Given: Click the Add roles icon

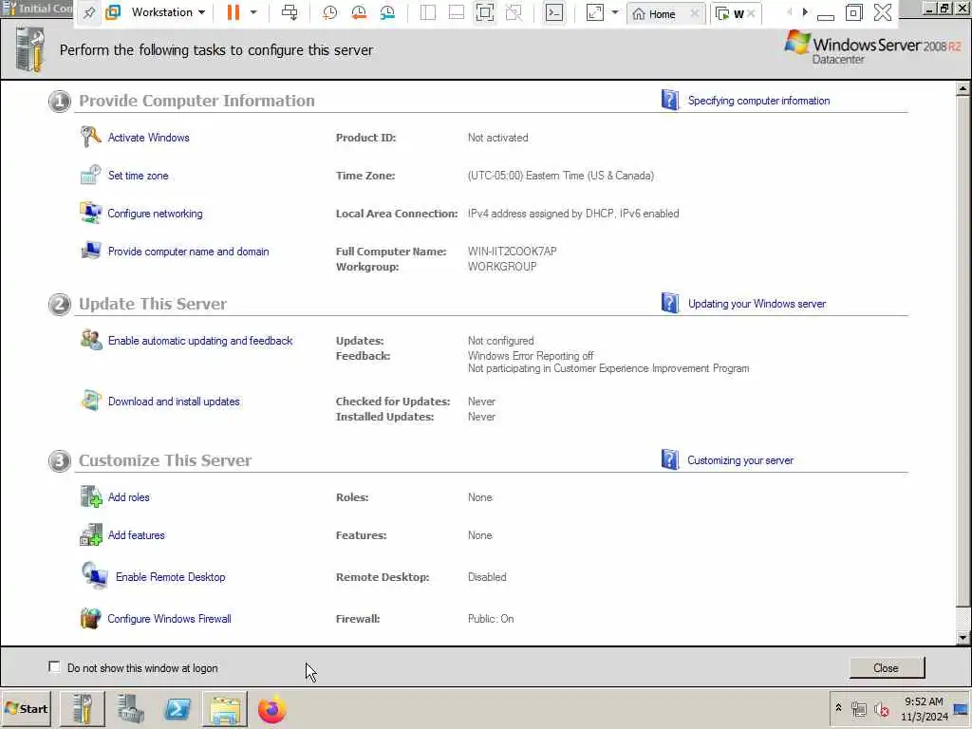Looking at the screenshot, I should point(91,496).
